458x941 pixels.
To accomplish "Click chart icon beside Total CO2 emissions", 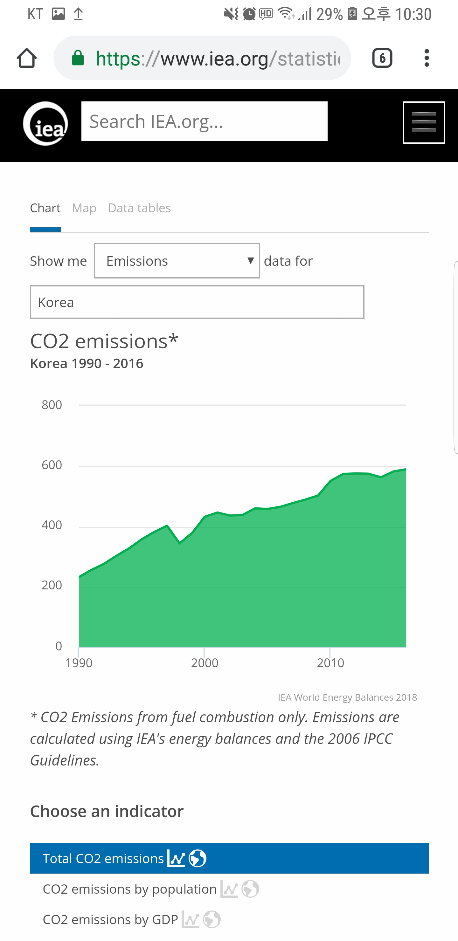I will [x=176, y=858].
